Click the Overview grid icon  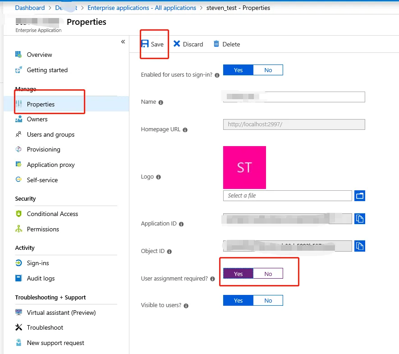(x=18, y=54)
